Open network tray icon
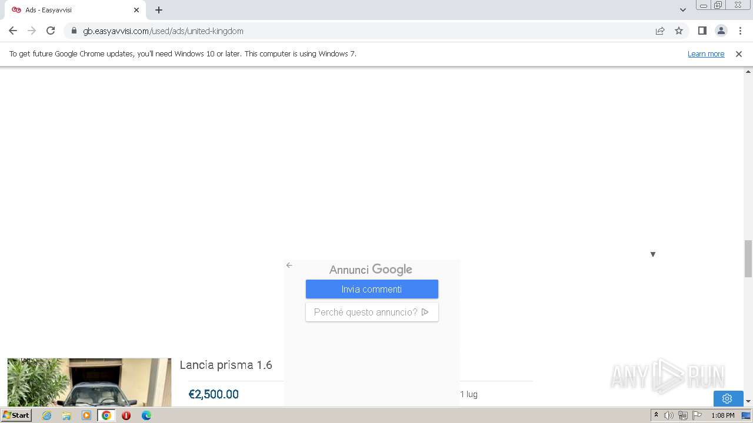 click(683, 415)
